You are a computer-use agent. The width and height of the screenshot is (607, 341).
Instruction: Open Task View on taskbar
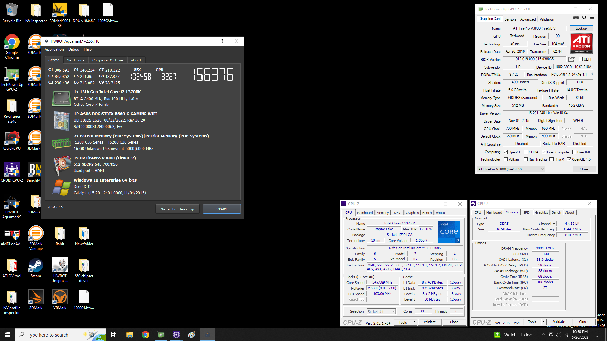point(114,335)
